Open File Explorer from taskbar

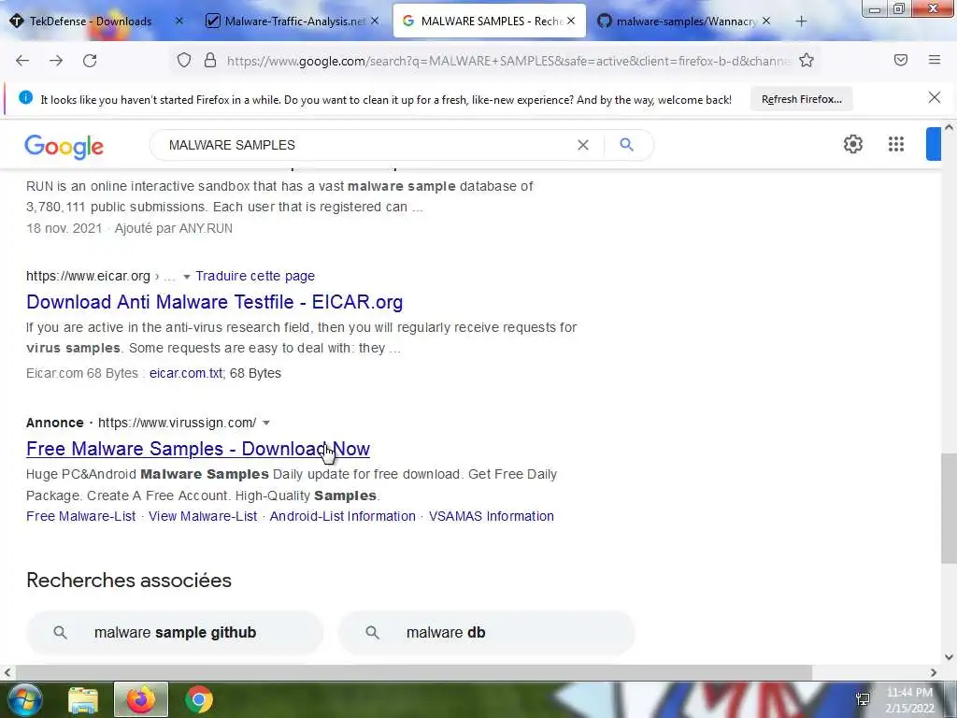[x=83, y=699]
